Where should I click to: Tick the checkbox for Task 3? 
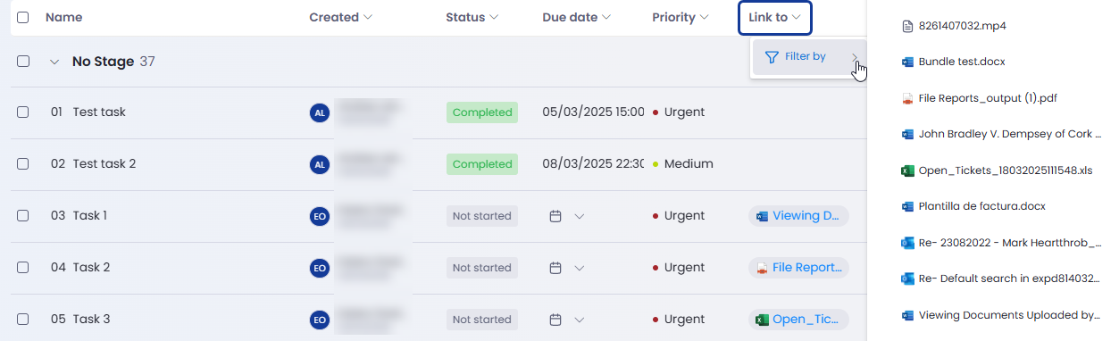[23, 320]
